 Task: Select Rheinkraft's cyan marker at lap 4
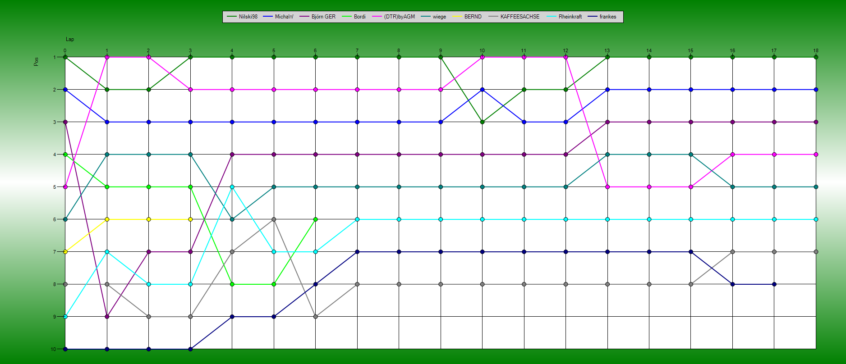coord(232,187)
